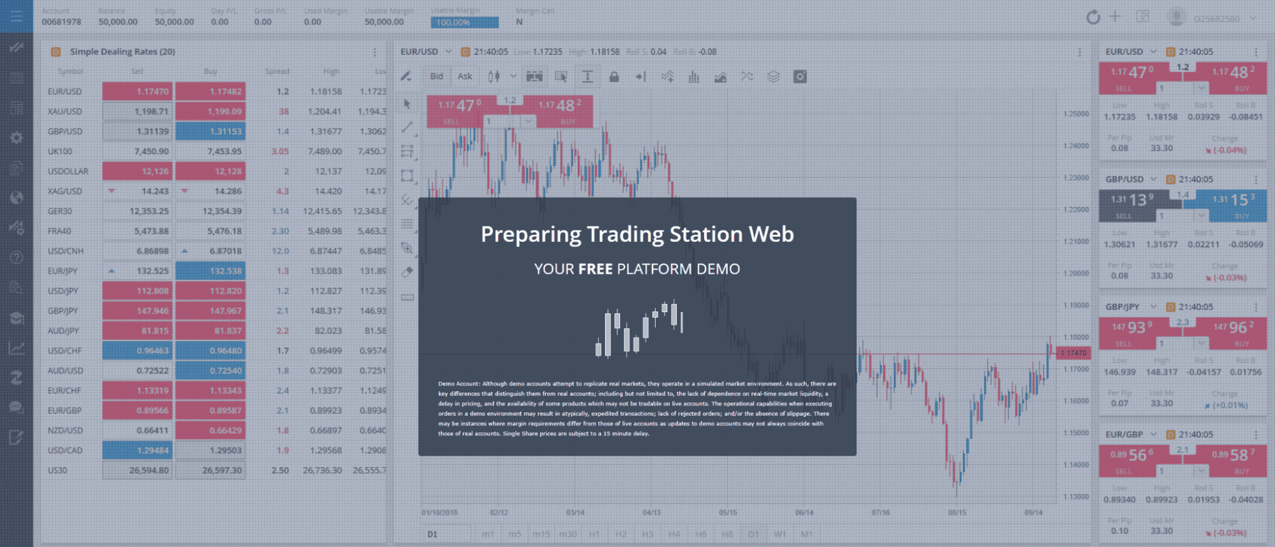Open the layout grid icon in top bar
Screen dimensions: 1275x547
click(x=1142, y=17)
